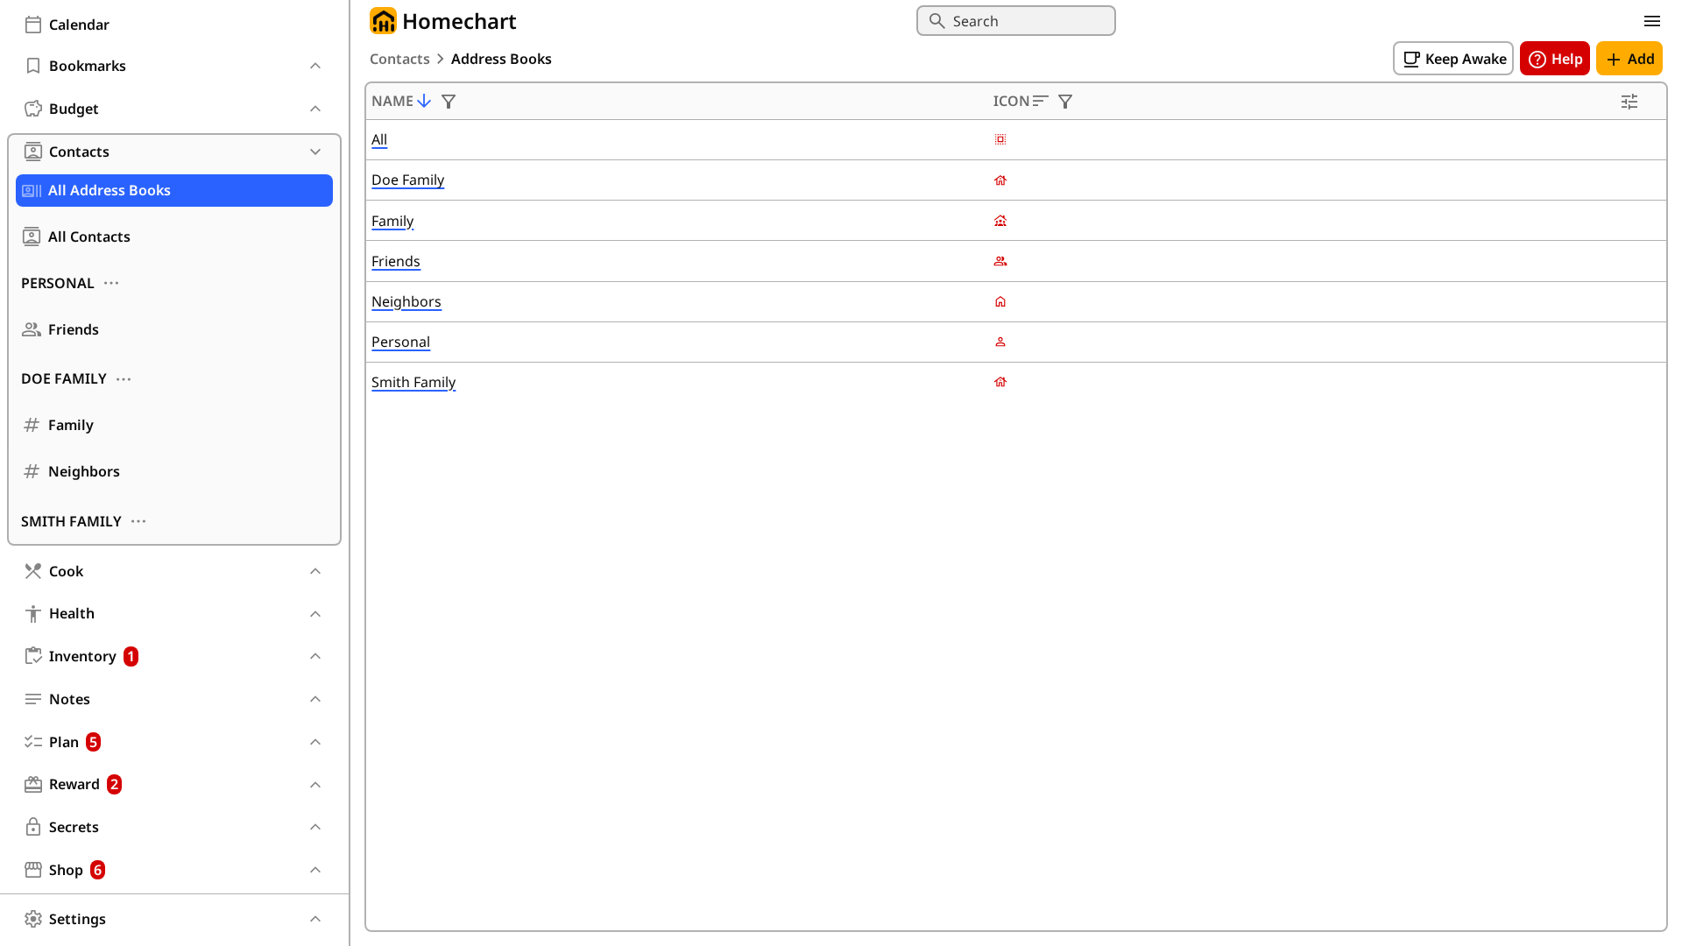Click the yellow Add button
Screen dimensions: 1682x946
[1629, 59]
